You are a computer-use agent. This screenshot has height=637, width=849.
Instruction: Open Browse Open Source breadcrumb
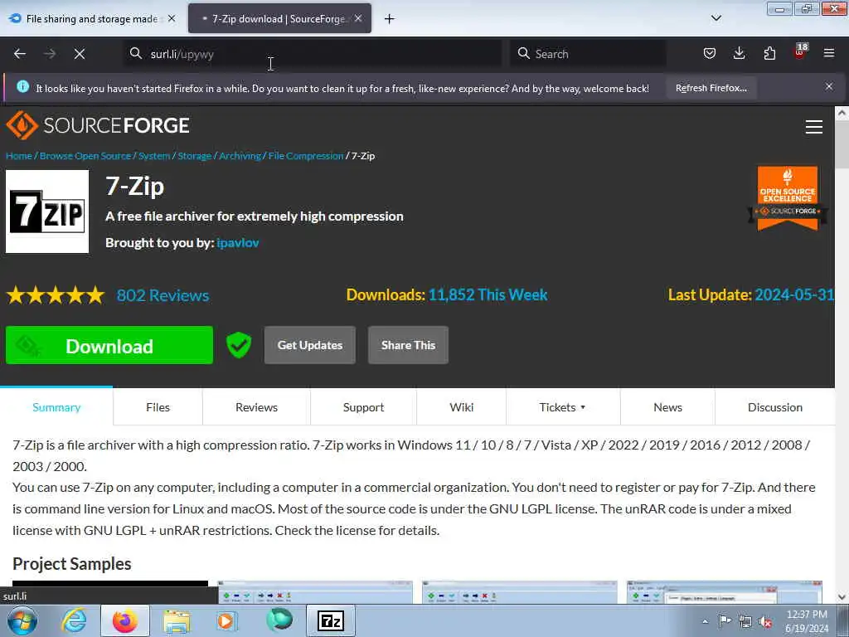click(85, 156)
